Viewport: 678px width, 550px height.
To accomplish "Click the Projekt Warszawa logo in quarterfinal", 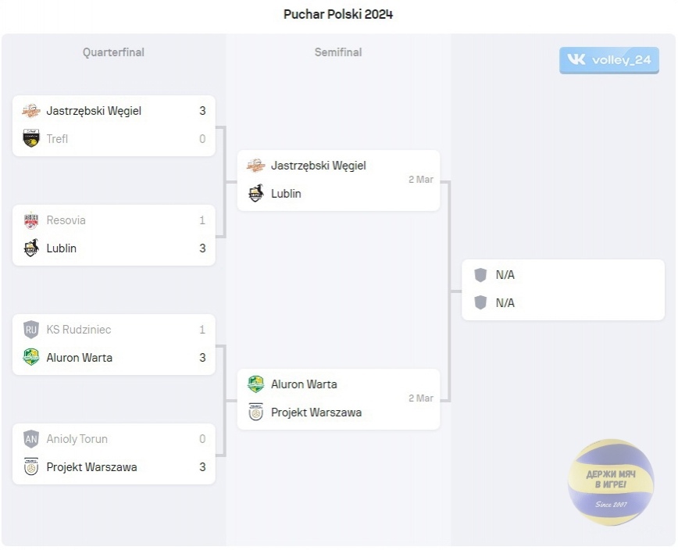I will [31, 467].
